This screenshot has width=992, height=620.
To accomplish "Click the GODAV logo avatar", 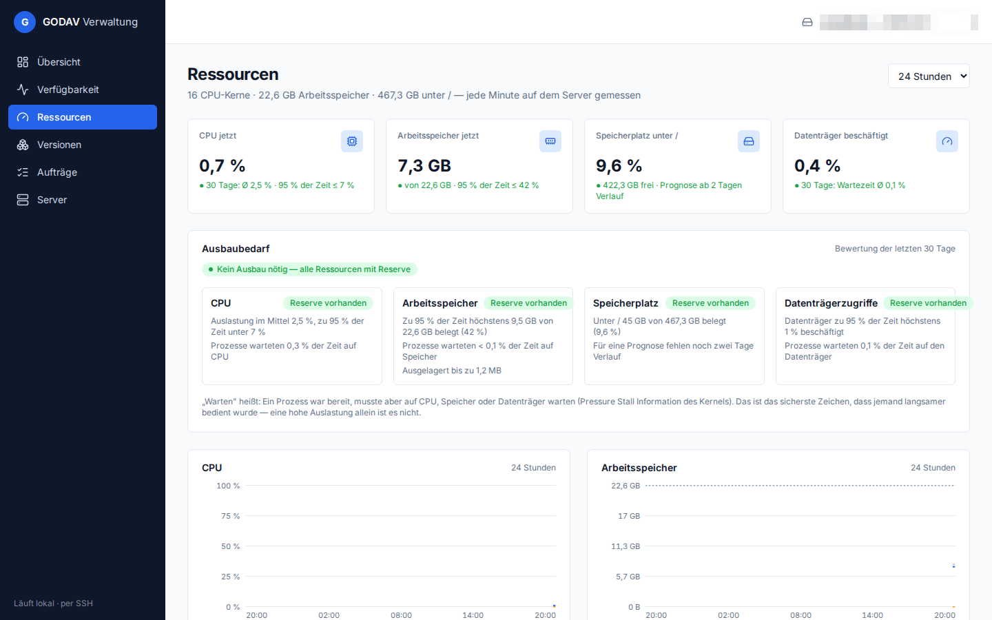I will click(25, 22).
